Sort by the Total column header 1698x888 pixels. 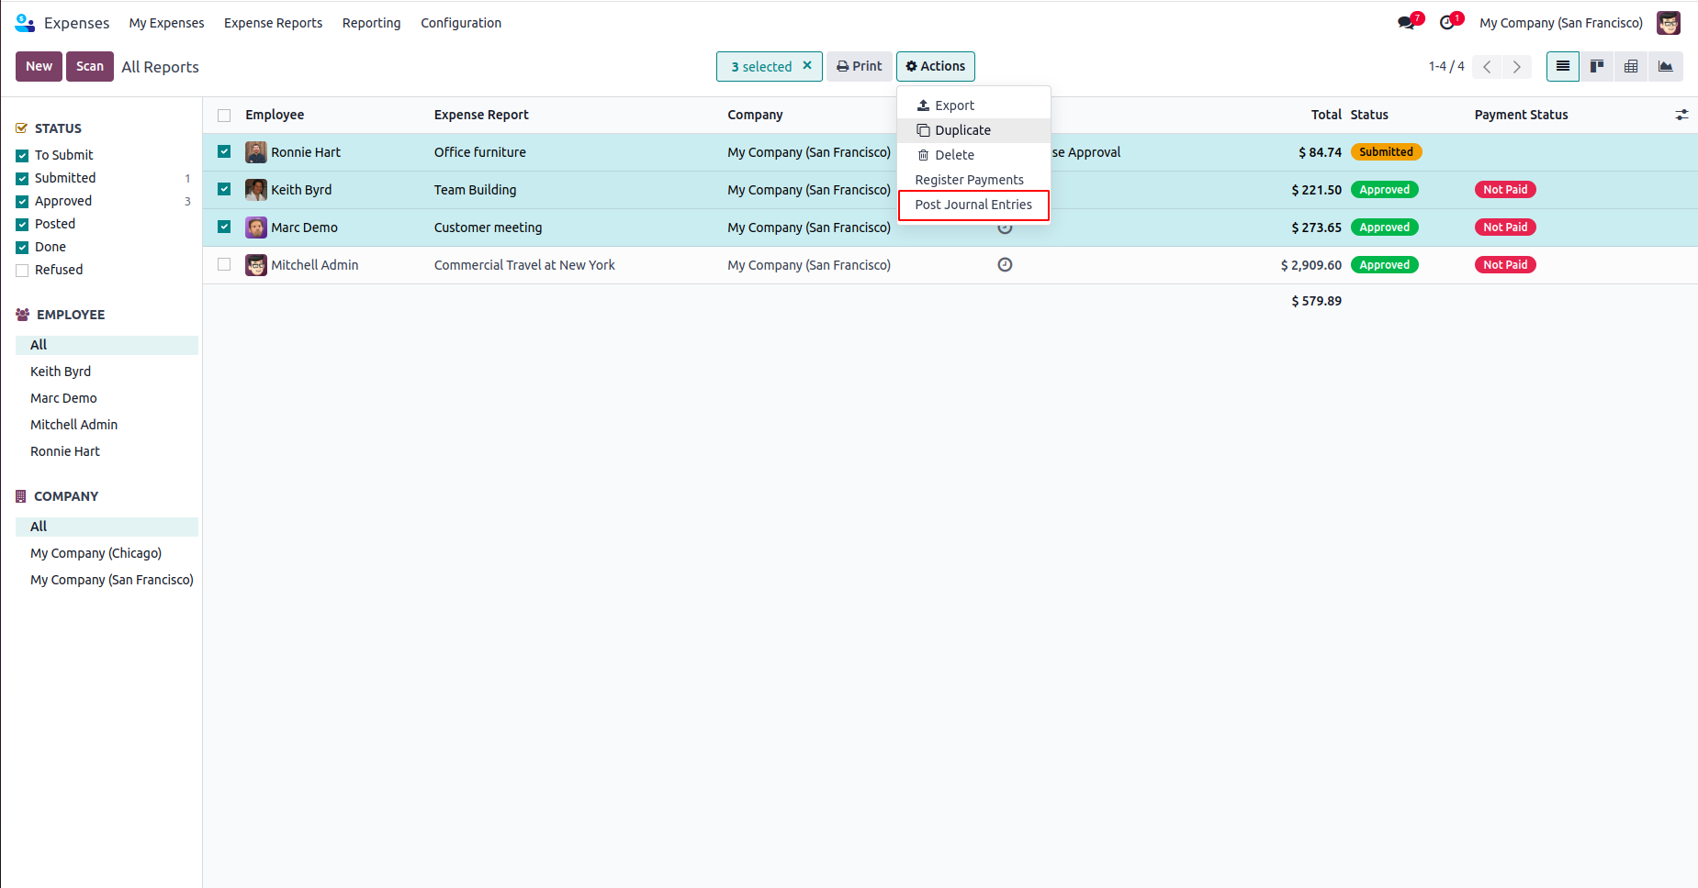tap(1326, 115)
